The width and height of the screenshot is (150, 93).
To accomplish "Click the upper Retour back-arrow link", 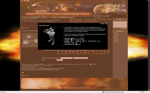I will click(25, 28).
